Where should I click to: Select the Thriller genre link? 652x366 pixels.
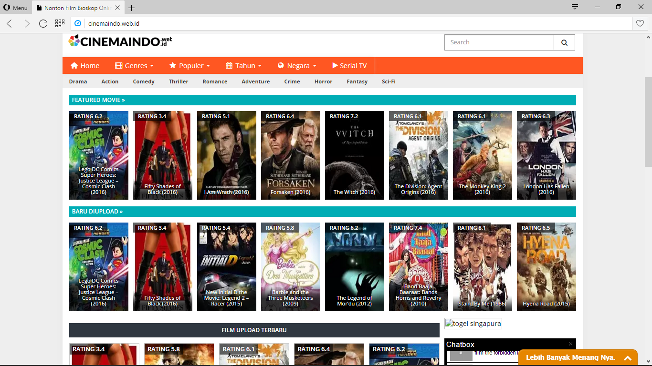point(179,81)
